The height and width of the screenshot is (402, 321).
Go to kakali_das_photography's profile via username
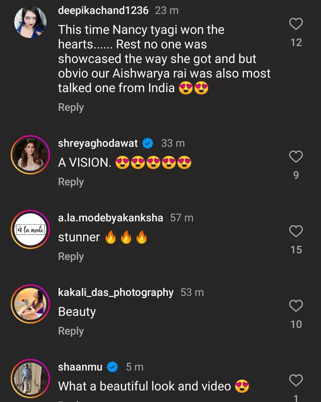(x=116, y=292)
